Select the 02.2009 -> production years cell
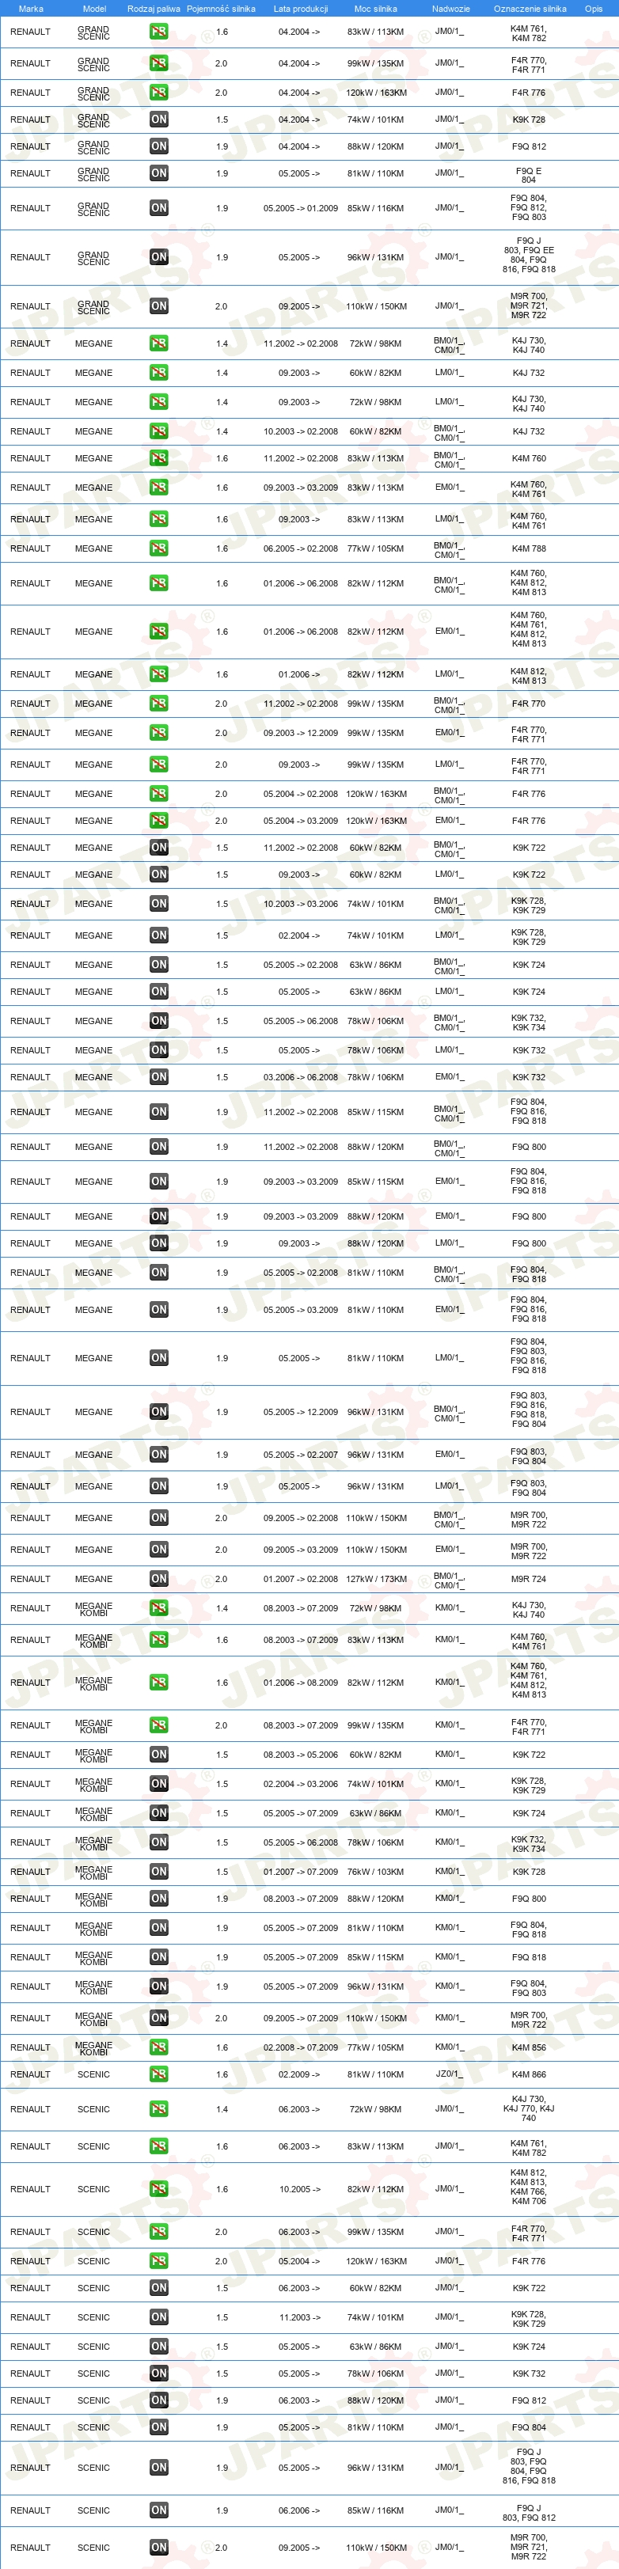 pyautogui.click(x=299, y=2074)
